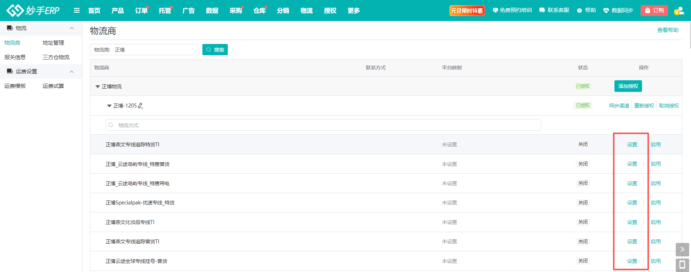Click the 物流方式 search input field

(x=323, y=125)
